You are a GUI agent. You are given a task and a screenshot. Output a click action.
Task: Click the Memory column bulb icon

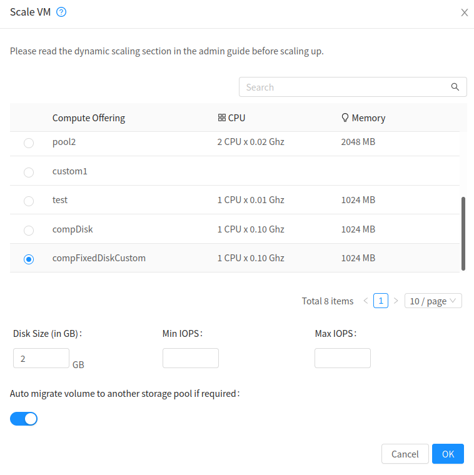[x=345, y=117]
